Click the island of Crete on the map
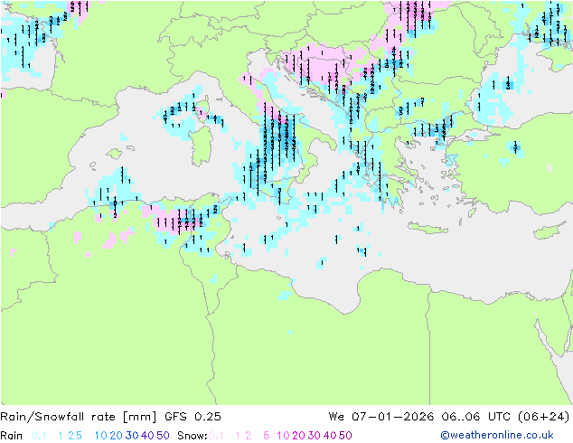The height and width of the screenshot is (443, 573). tap(427, 228)
